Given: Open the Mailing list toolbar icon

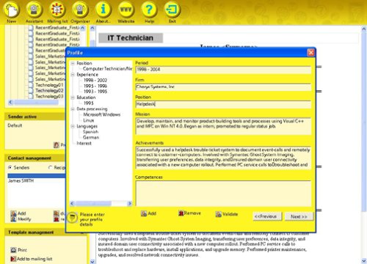Looking at the screenshot, I should (57, 10).
